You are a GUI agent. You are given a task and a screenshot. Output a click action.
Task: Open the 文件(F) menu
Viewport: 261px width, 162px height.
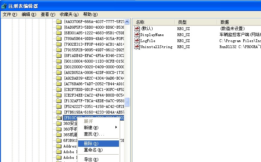tap(10, 15)
